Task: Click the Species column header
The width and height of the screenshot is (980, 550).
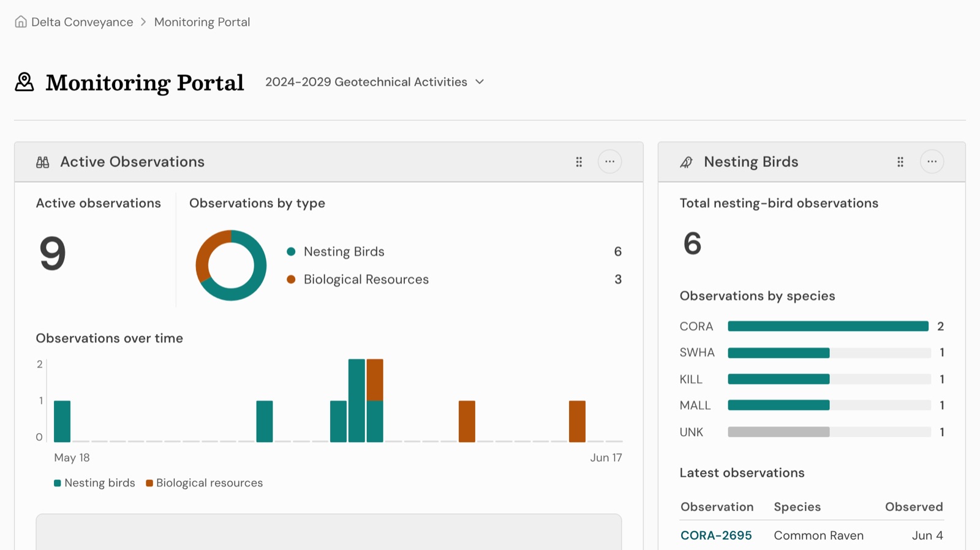Action: pyautogui.click(x=797, y=507)
